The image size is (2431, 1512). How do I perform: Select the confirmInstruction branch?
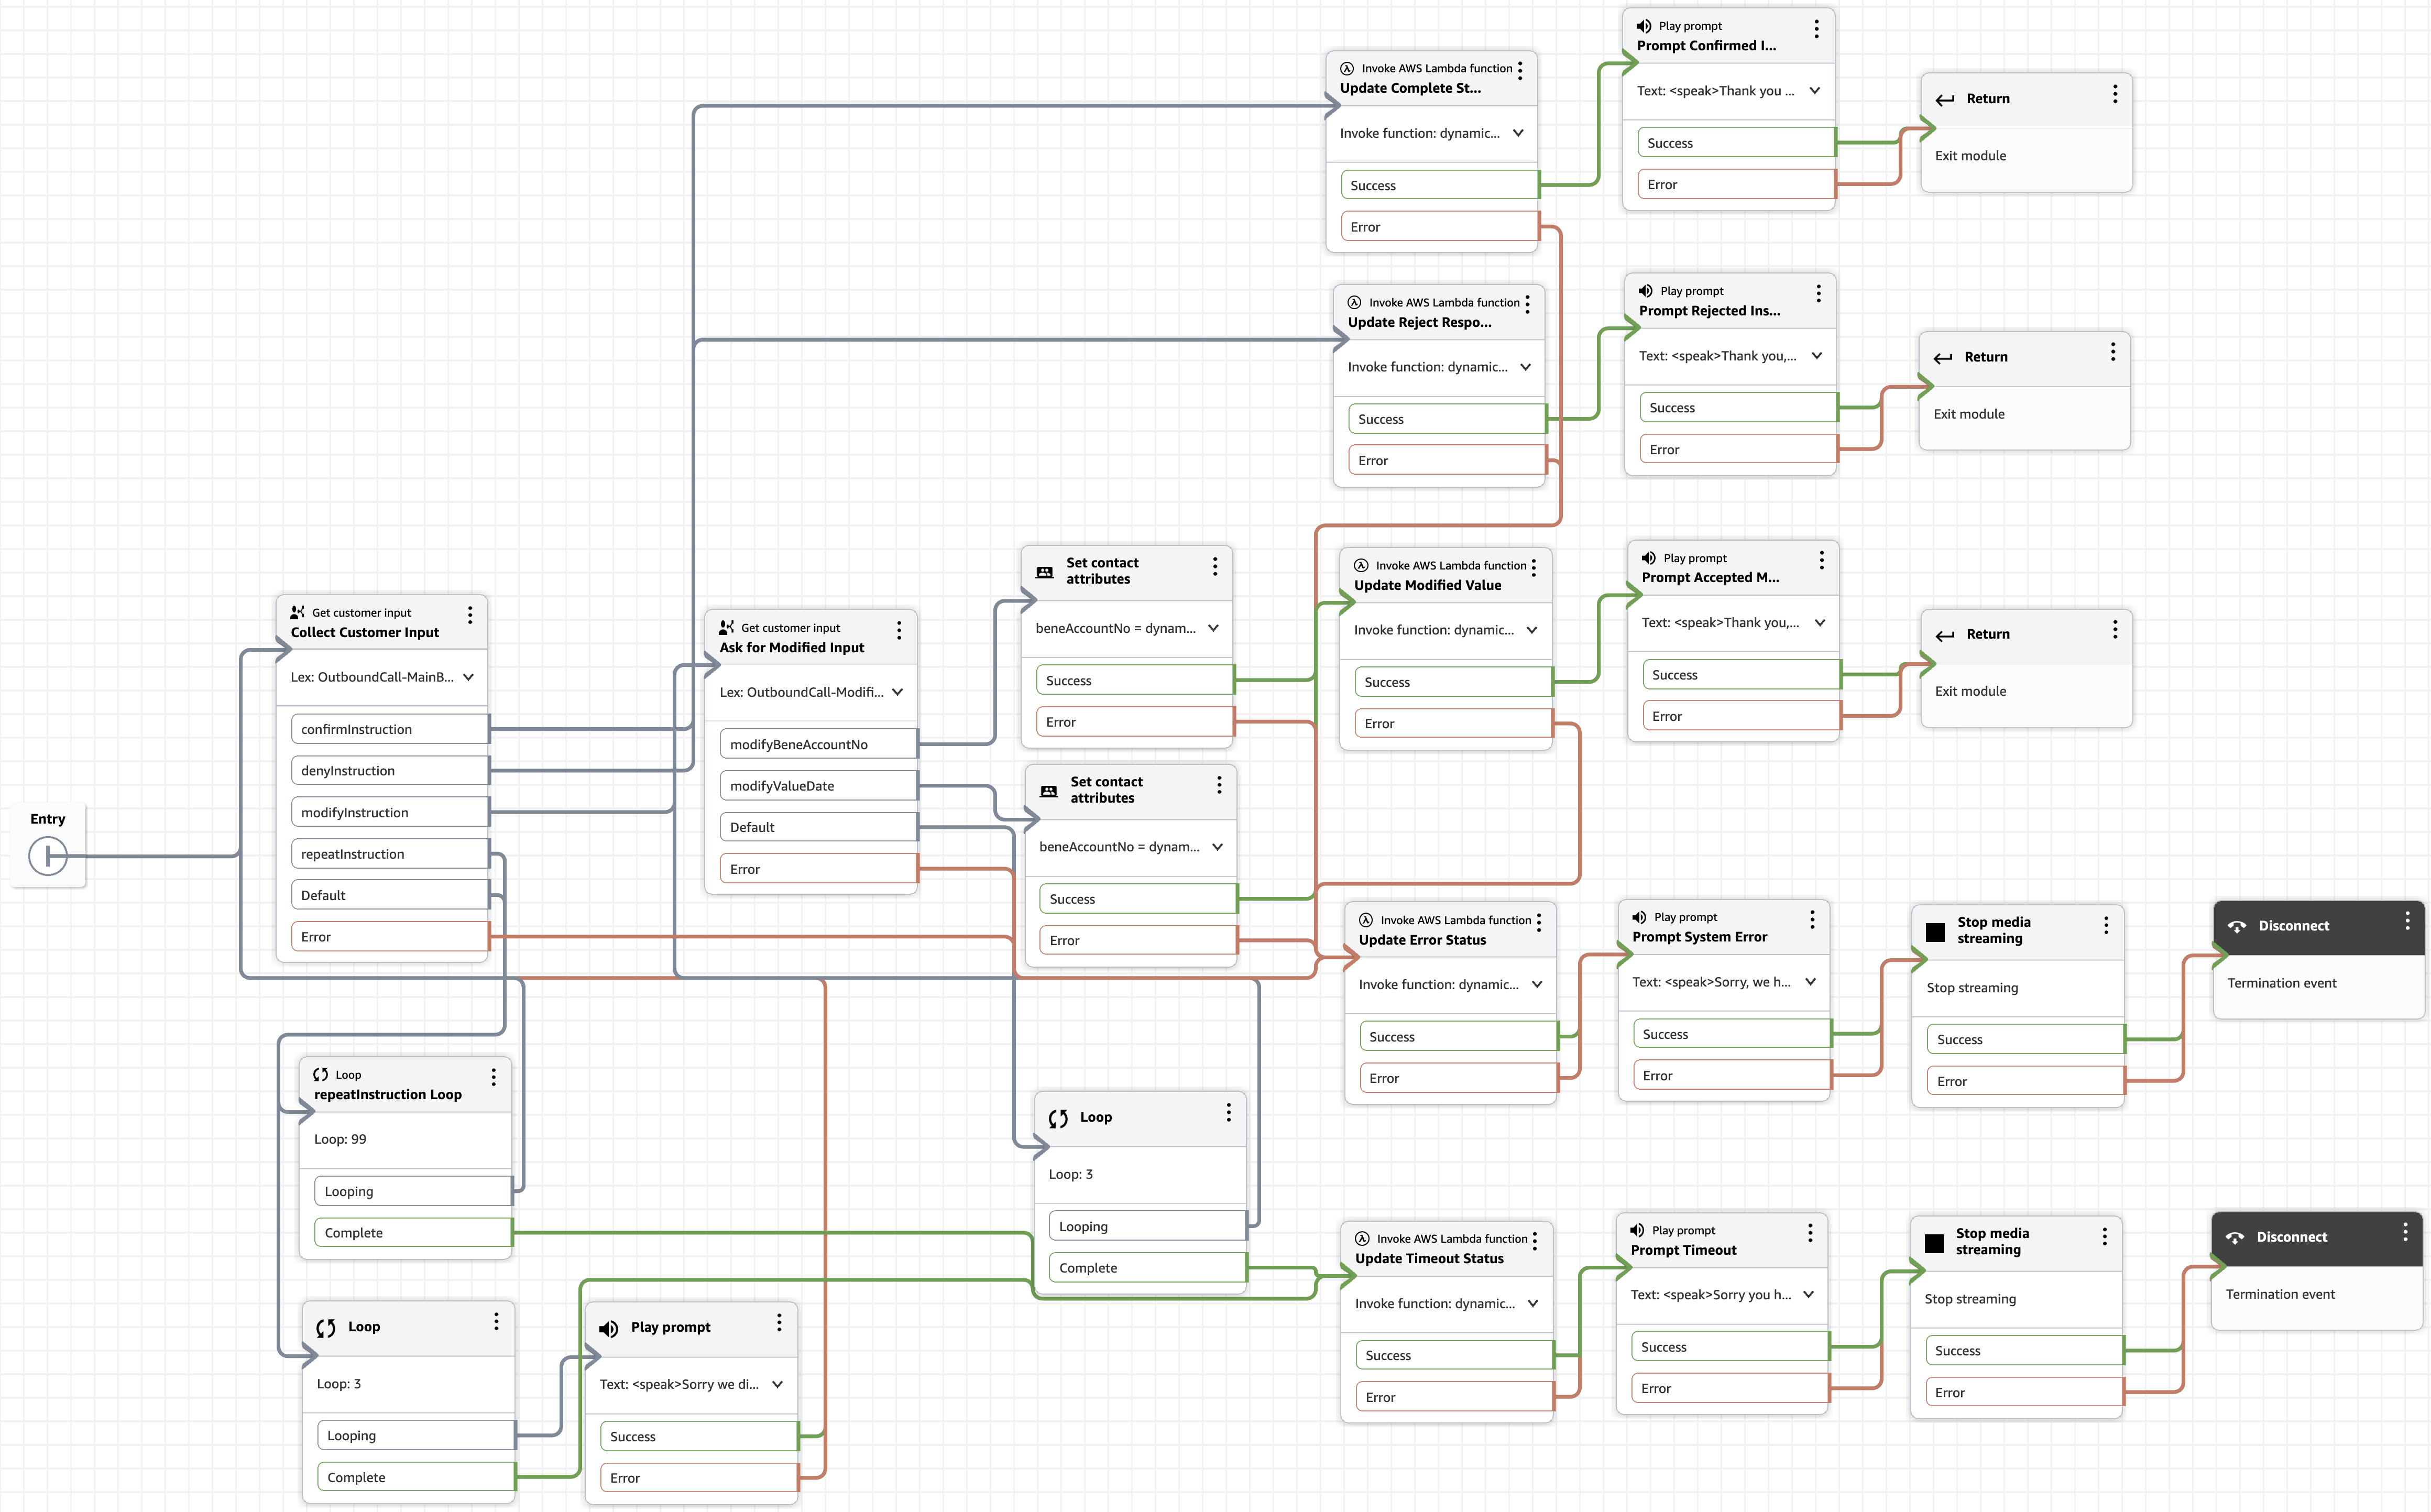tap(389, 729)
